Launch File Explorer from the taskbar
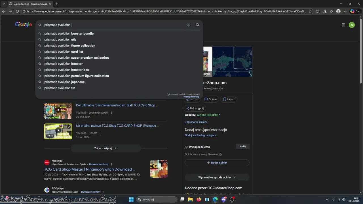Screen dimensions: 363x204 click(190, 199)
